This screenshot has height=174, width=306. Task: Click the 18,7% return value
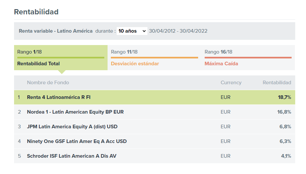click(x=284, y=97)
